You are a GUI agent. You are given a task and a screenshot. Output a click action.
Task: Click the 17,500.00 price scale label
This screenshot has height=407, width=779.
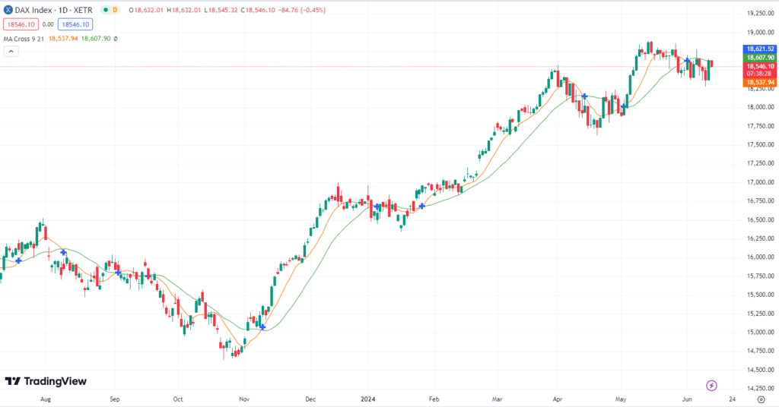pyautogui.click(x=761, y=145)
